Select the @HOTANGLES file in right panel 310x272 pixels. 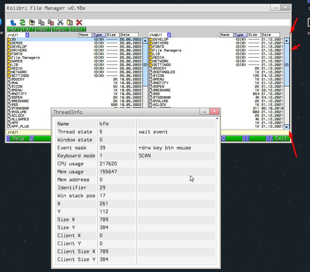(x=164, y=72)
